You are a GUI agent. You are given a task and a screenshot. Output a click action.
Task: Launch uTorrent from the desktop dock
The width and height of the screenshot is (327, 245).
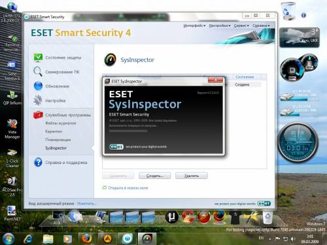172,217
